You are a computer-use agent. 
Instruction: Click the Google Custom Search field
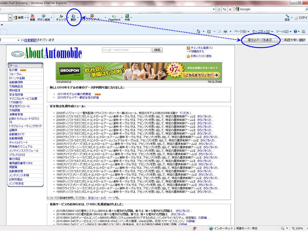[127, 50]
